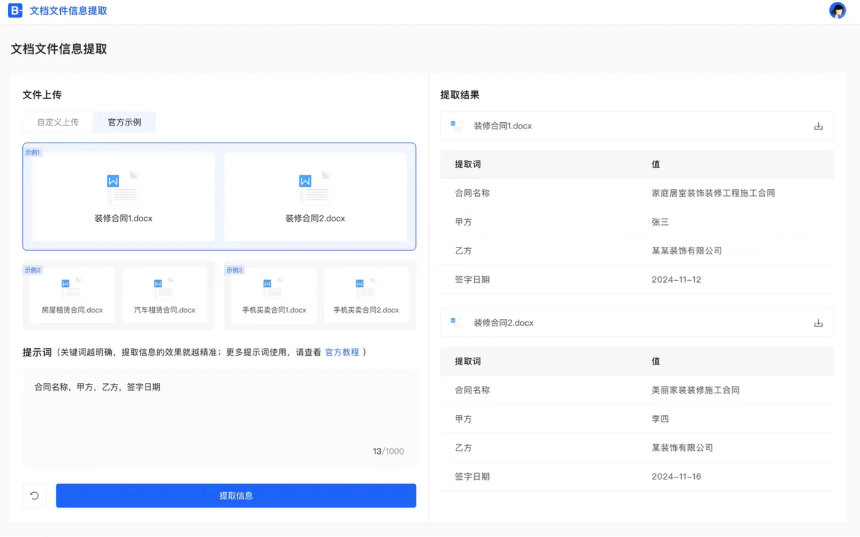Click the value 张三
Viewport: 860px width, 537px height.
click(660, 222)
